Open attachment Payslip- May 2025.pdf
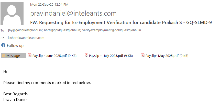Image resolution: width=220 pixels, height=104 pixels. (167, 56)
